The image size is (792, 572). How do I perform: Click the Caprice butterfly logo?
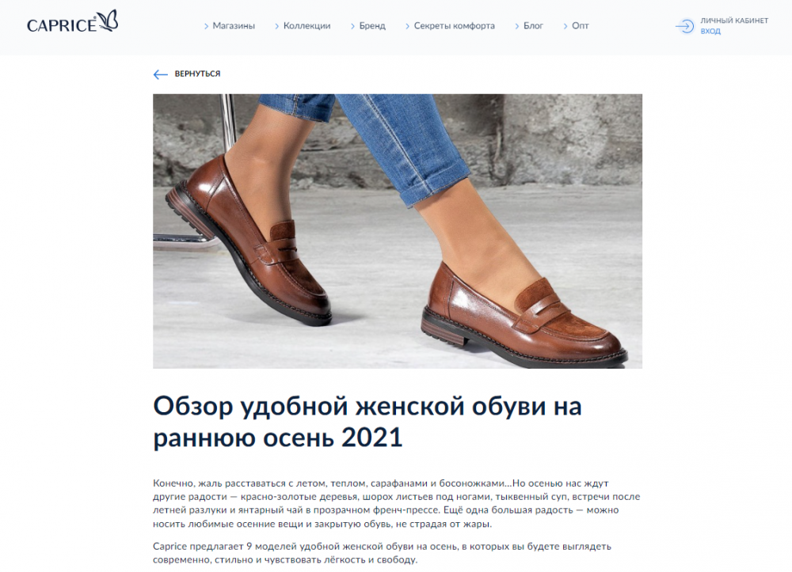point(72,22)
